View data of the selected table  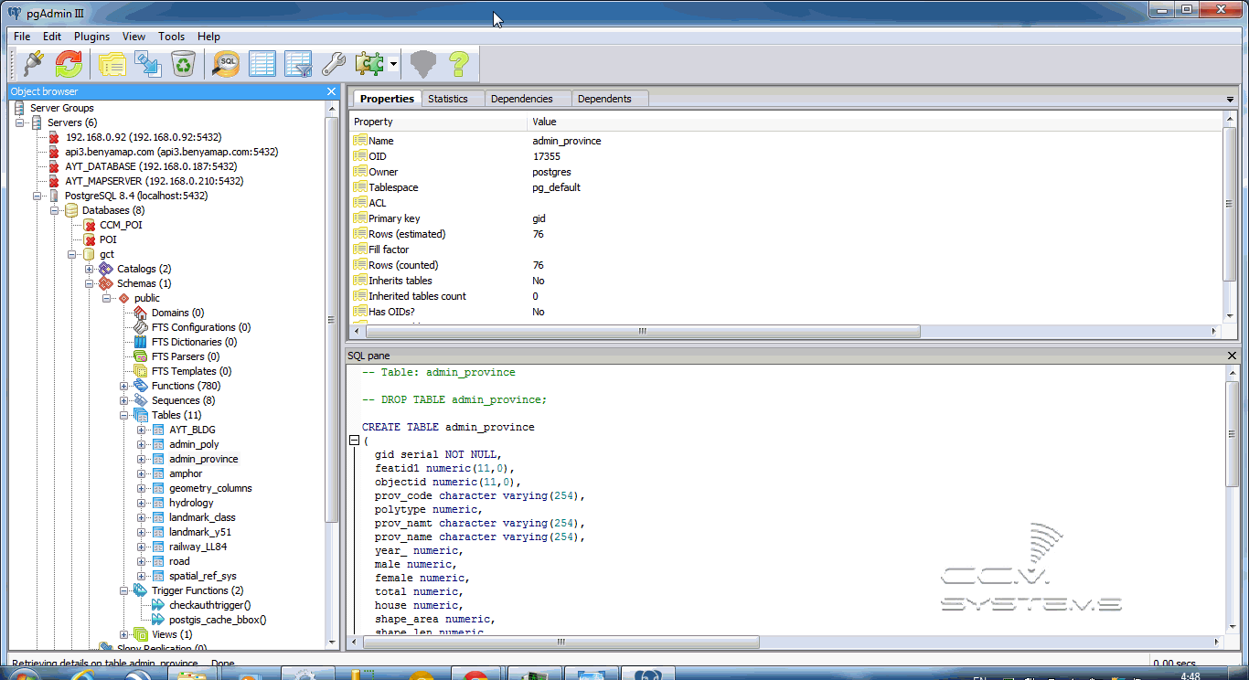coord(262,64)
